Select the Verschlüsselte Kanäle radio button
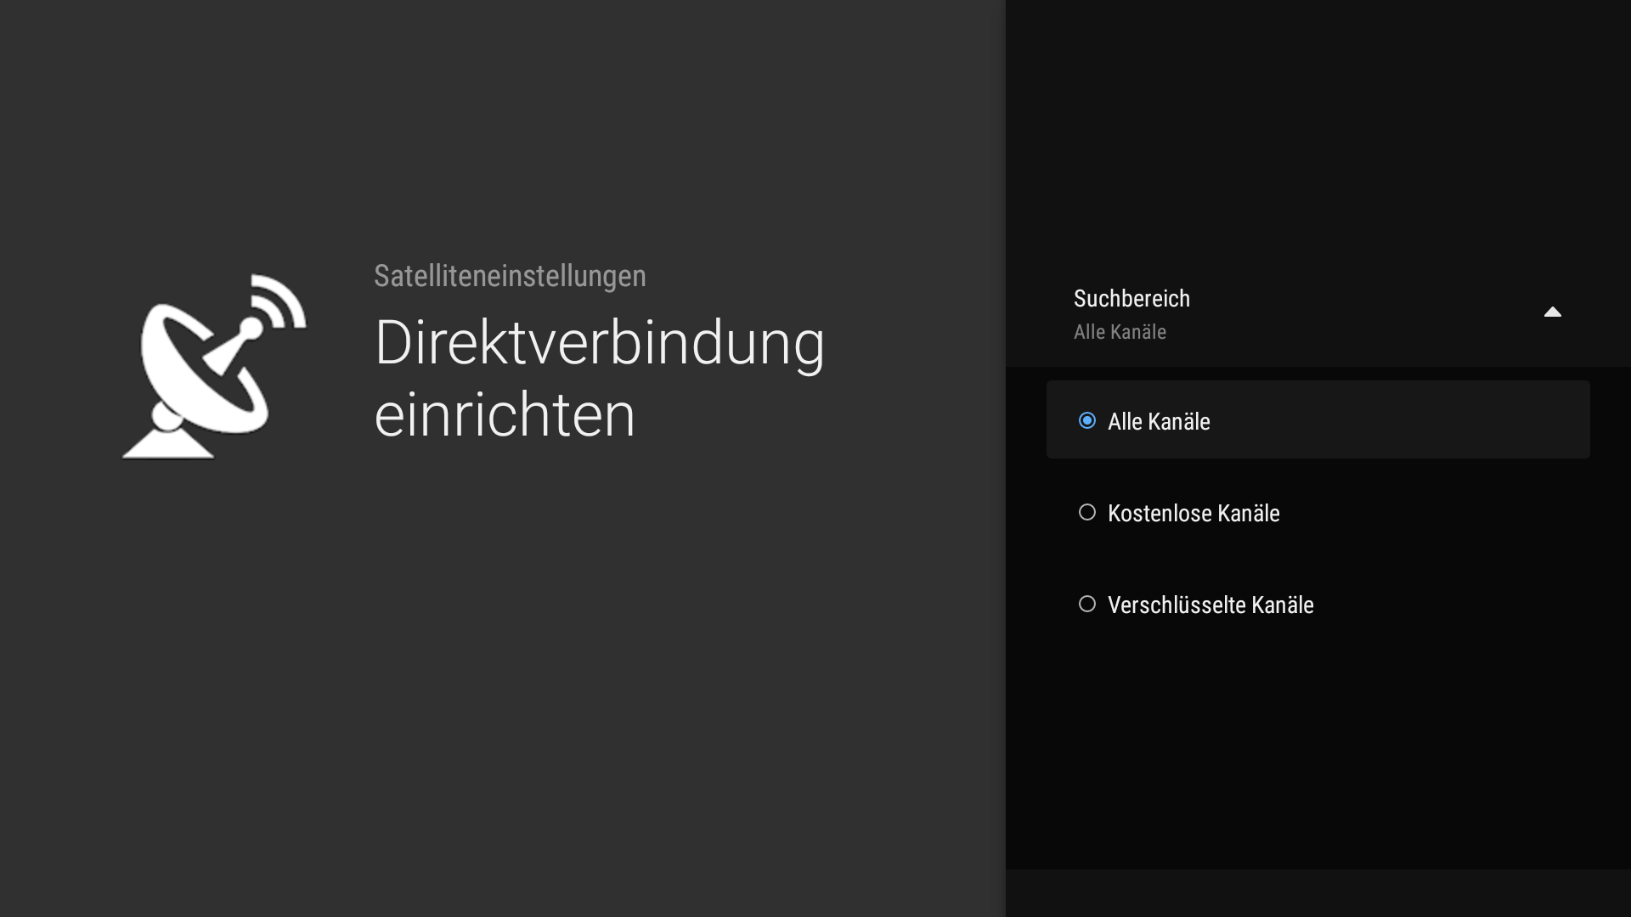Screen dimensions: 1631x917 tap(1086, 604)
